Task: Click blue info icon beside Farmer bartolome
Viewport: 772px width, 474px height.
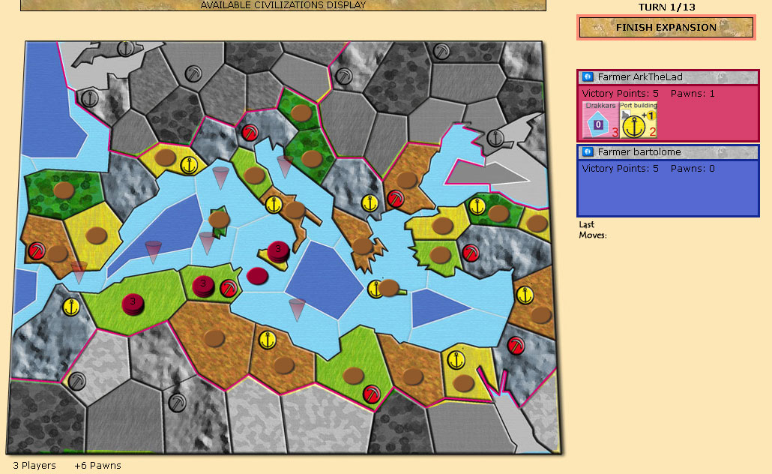Action: coord(588,152)
